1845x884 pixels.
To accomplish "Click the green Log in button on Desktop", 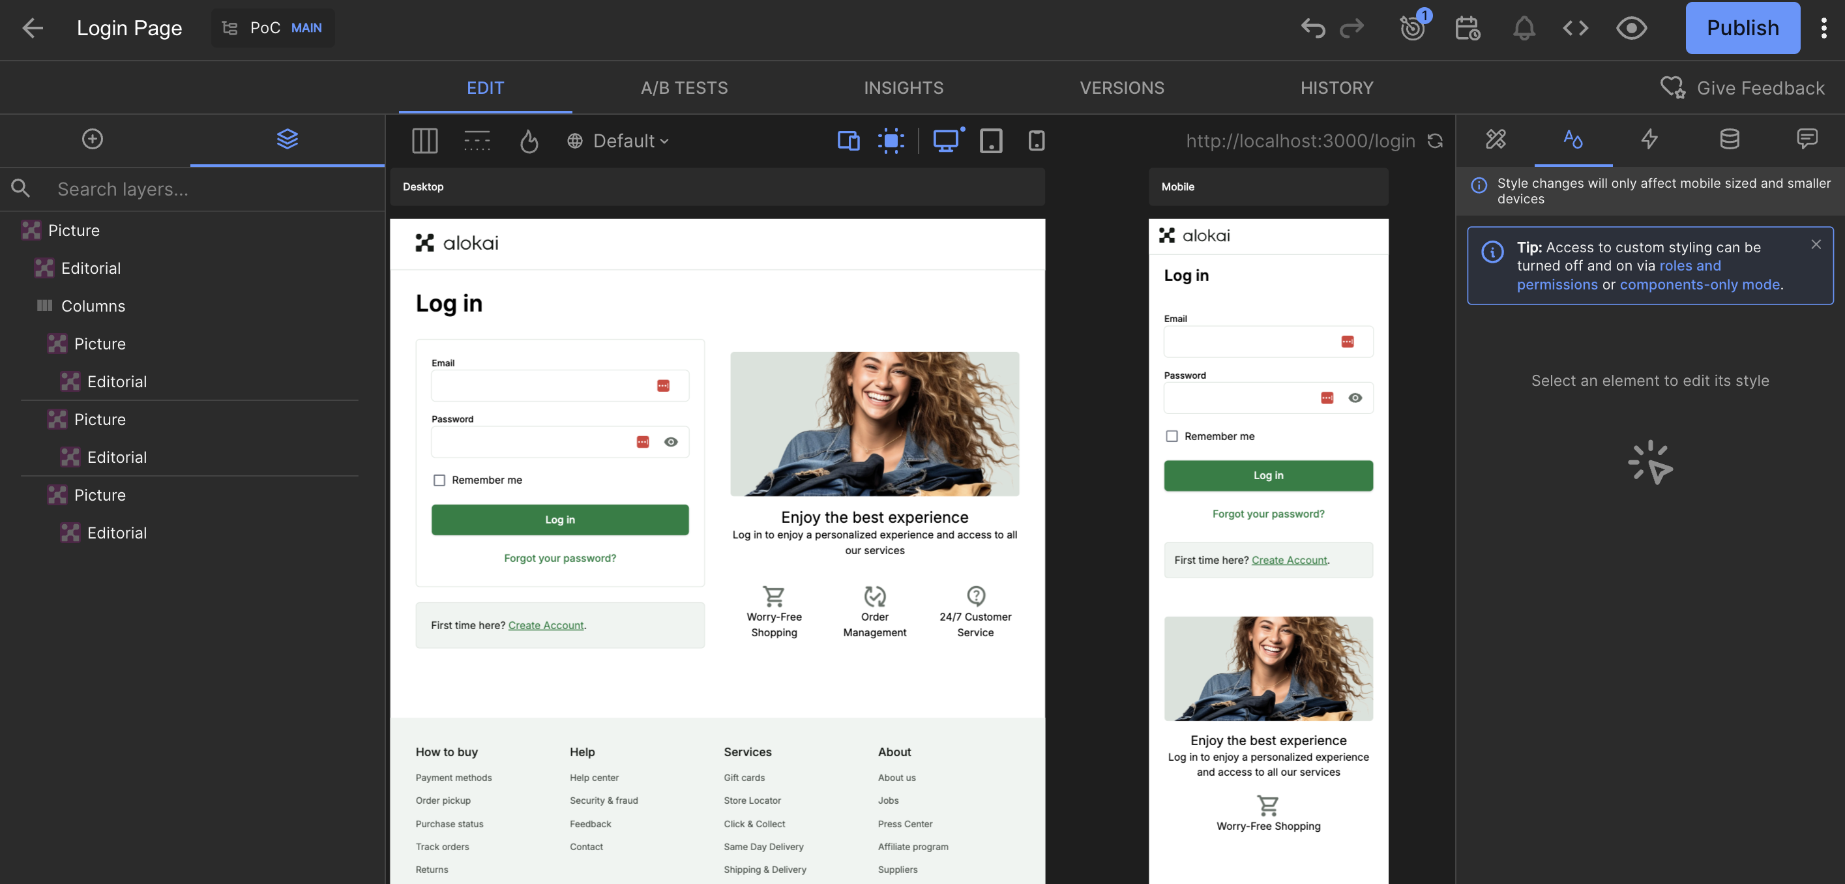I will [560, 520].
